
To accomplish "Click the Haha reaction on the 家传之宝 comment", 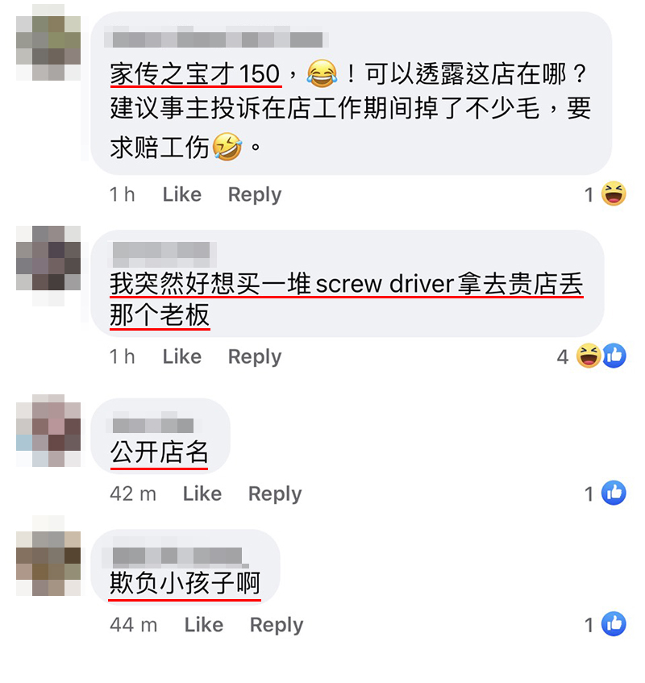I will (x=614, y=194).
